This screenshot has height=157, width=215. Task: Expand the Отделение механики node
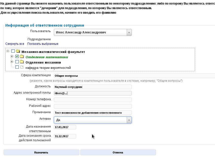pos(12,62)
